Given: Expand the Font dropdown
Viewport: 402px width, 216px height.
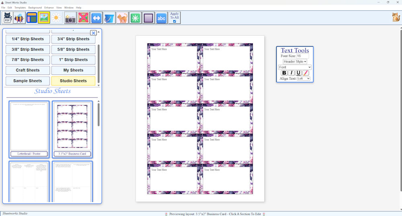Looking at the screenshot, I should click(x=295, y=67).
